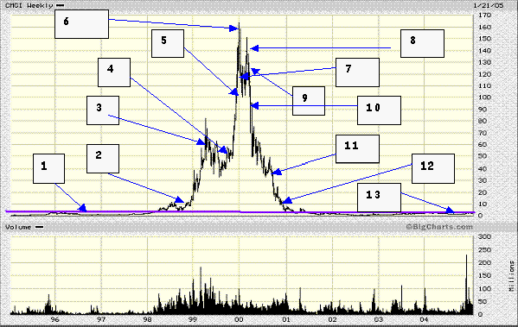Click the 01 year label on time axis

(x=286, y=319)
